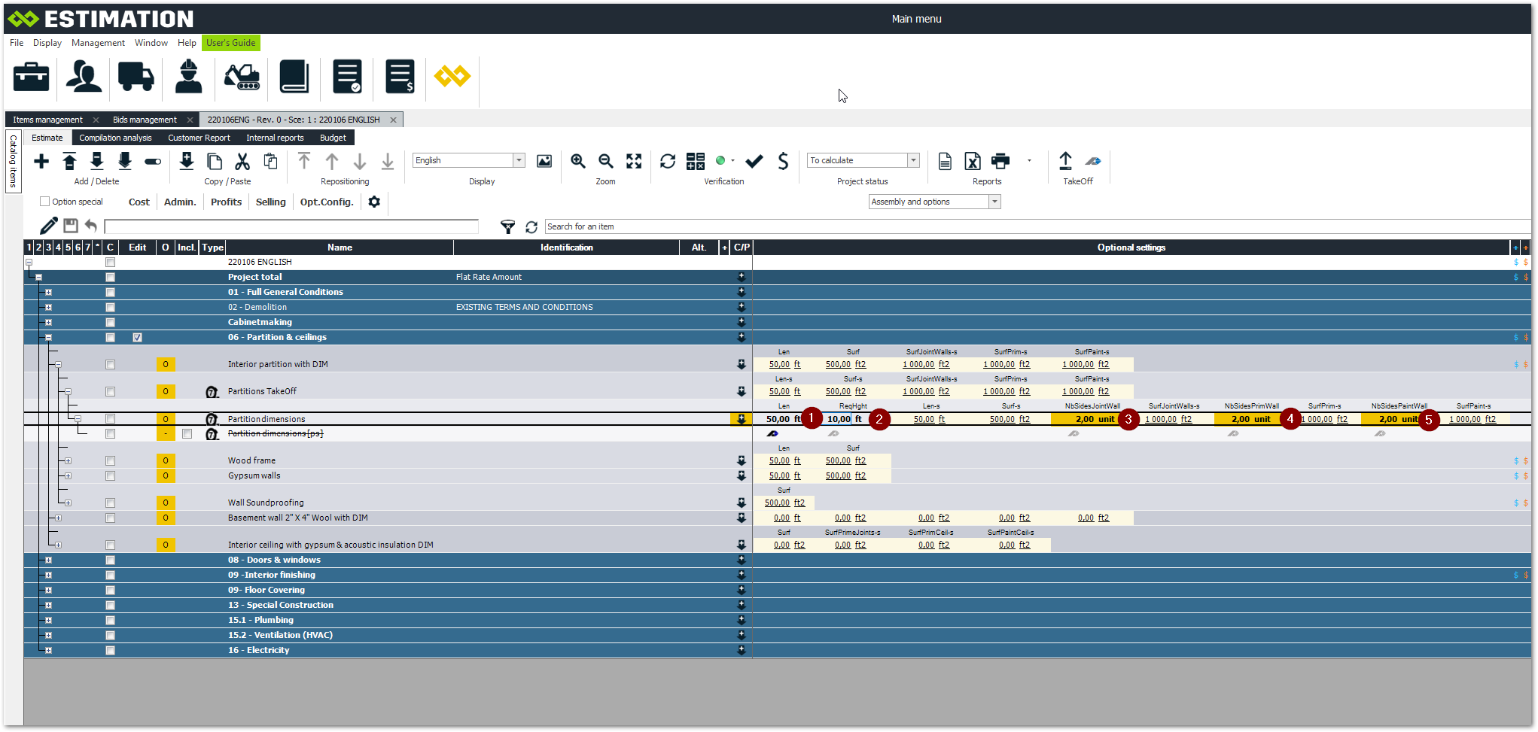The width and height of the screenshot is (1538, 732).
Task: Click the Profits button
Action: point(226,202)
